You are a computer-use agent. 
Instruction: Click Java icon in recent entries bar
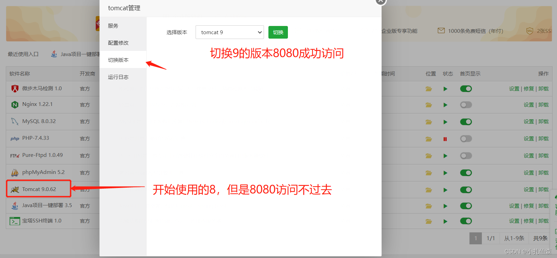54,54
